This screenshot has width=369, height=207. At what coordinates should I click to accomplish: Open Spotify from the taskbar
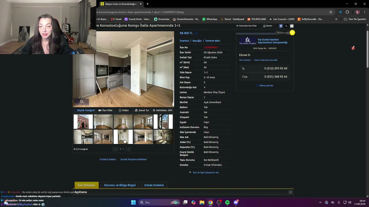pos(227,202)
